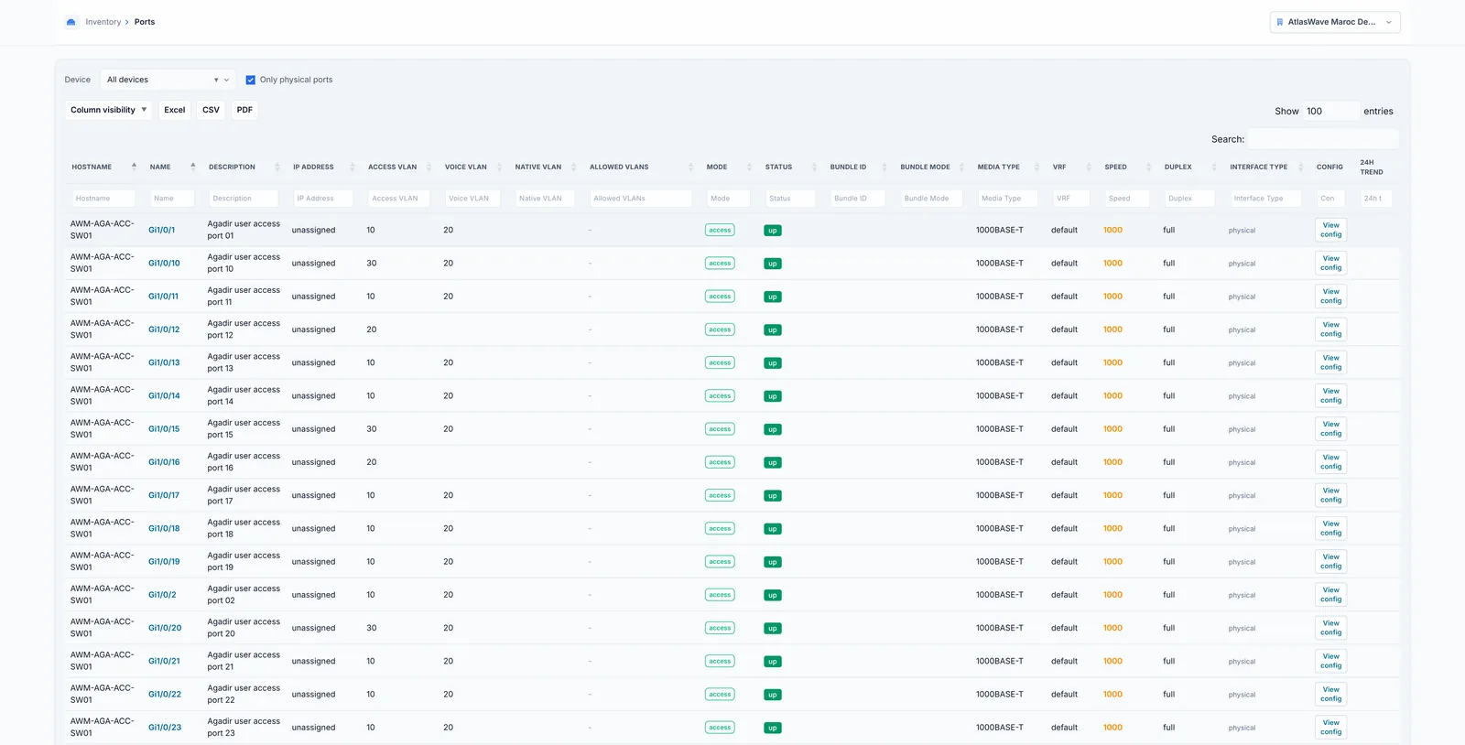Open port Gi1/0/1 link

pos(162,231)
